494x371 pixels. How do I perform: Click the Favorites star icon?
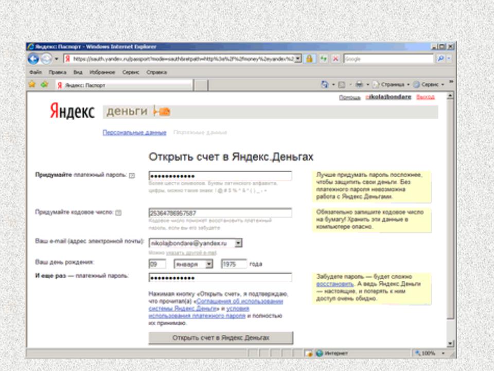(32, 84)
